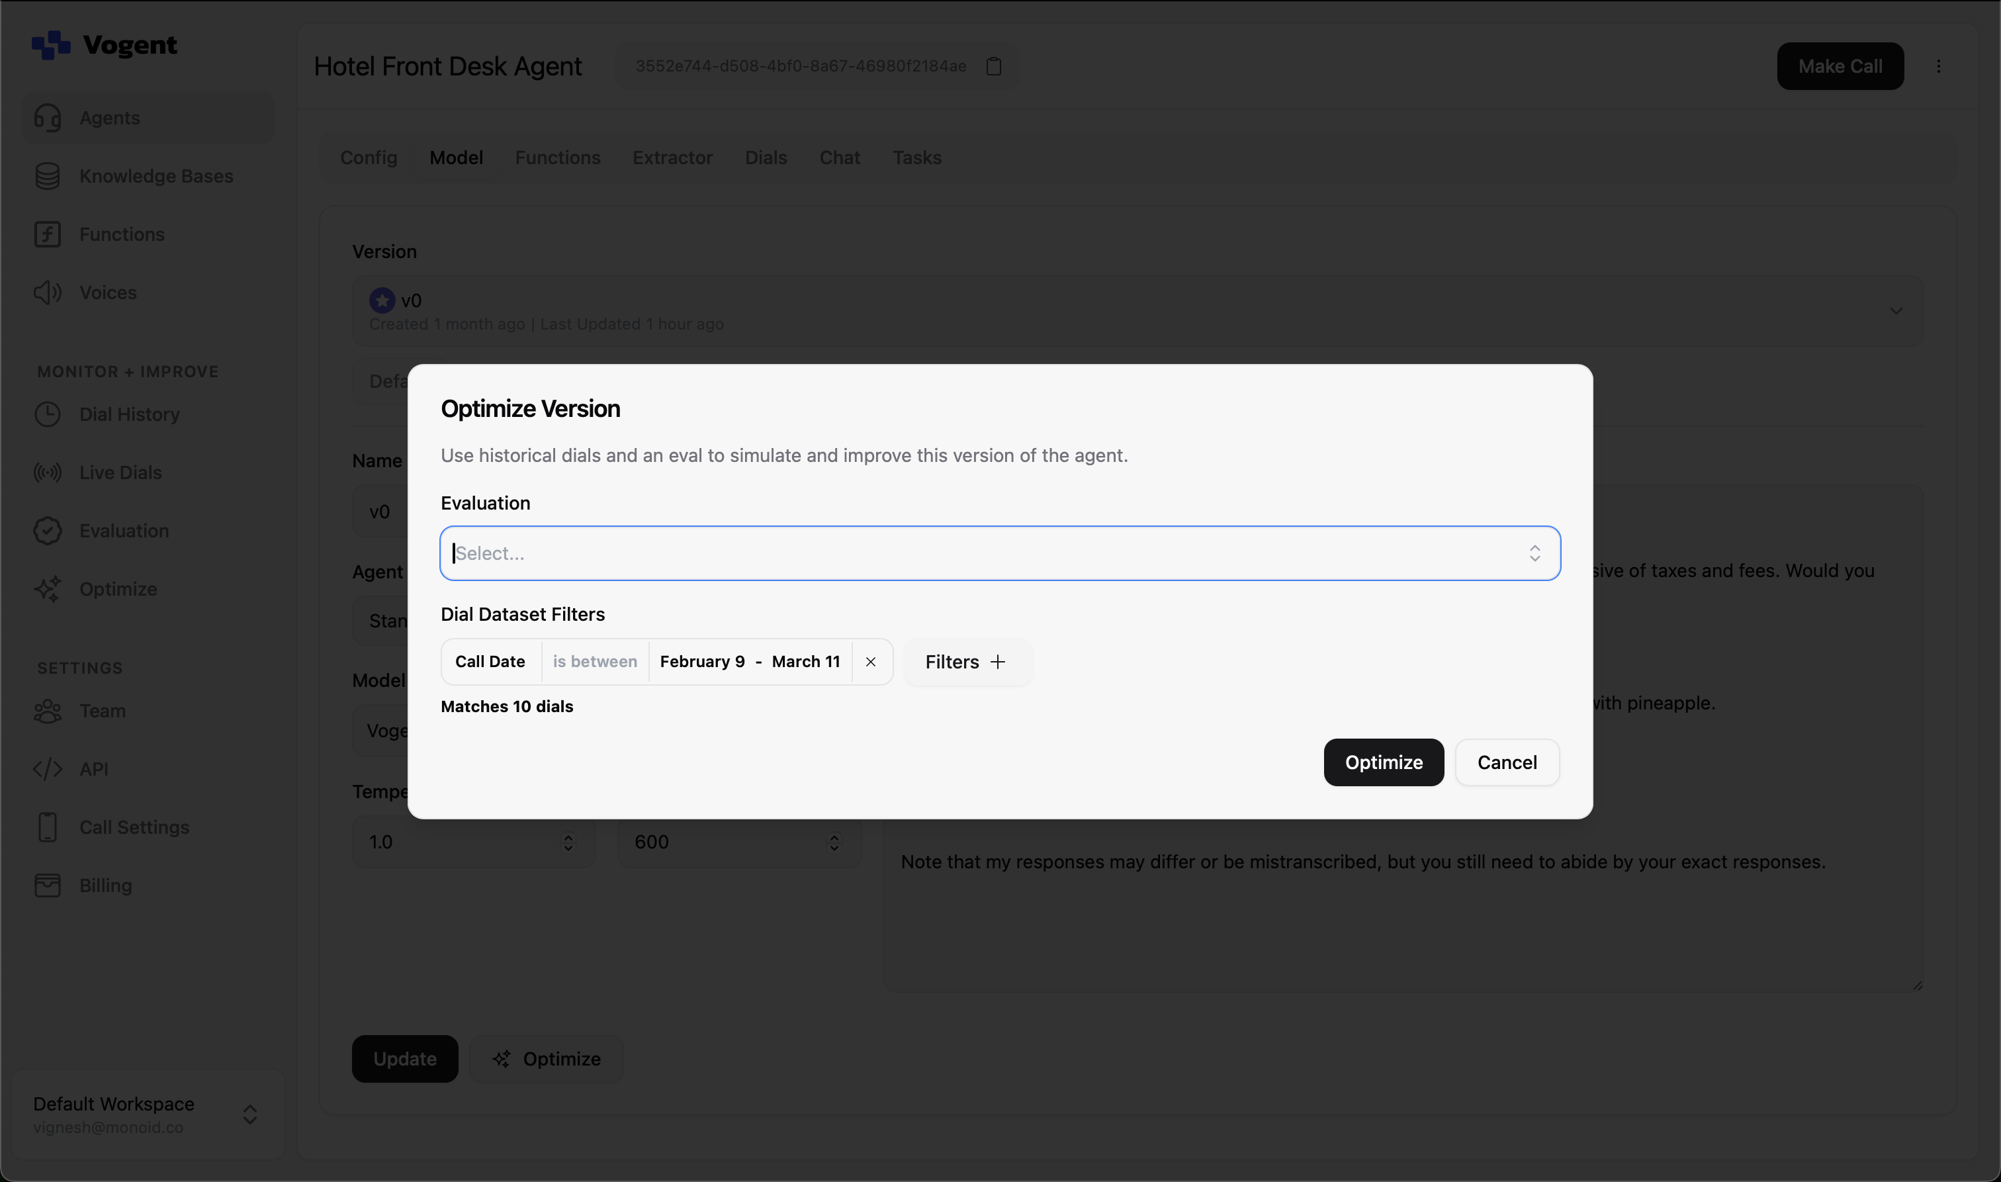Expand the v0 version dropdown chevron

tap(1896, 310)
